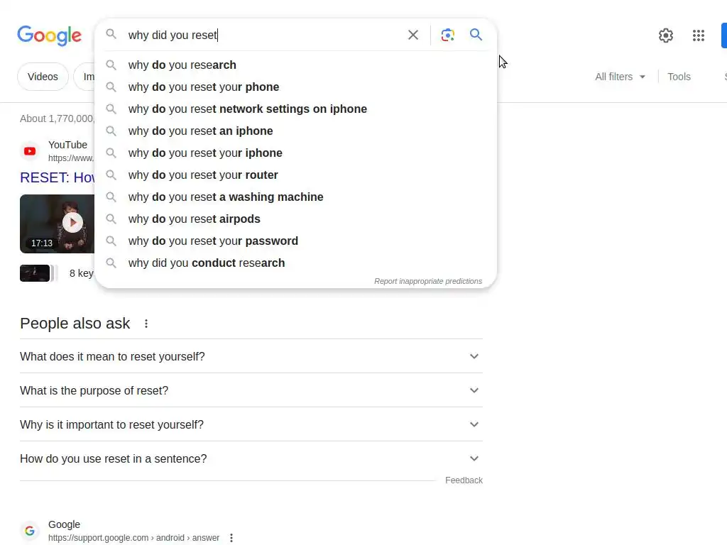Open the People also ask options menu

click(146, 324)
